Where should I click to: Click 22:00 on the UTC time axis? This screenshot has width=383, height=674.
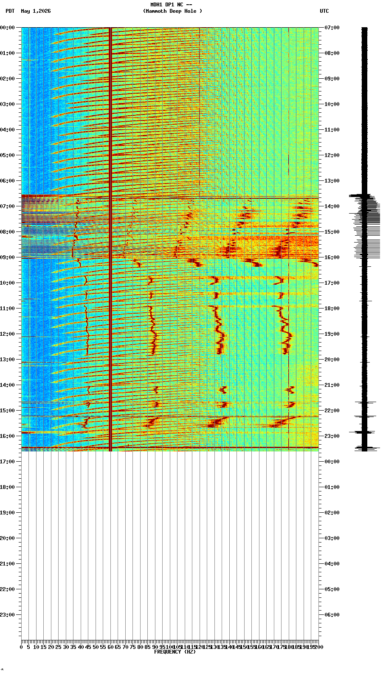point(332,411)
